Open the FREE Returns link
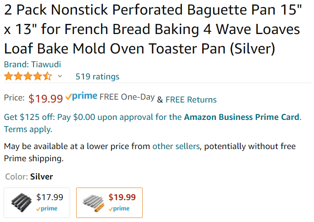 tap(191, 100)
